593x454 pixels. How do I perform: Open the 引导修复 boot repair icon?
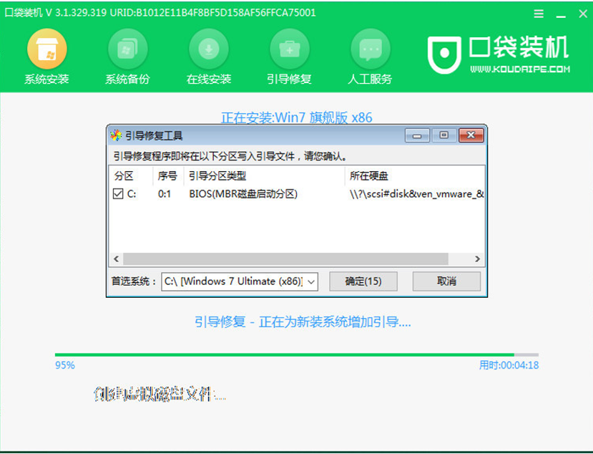tap(289, 50)
